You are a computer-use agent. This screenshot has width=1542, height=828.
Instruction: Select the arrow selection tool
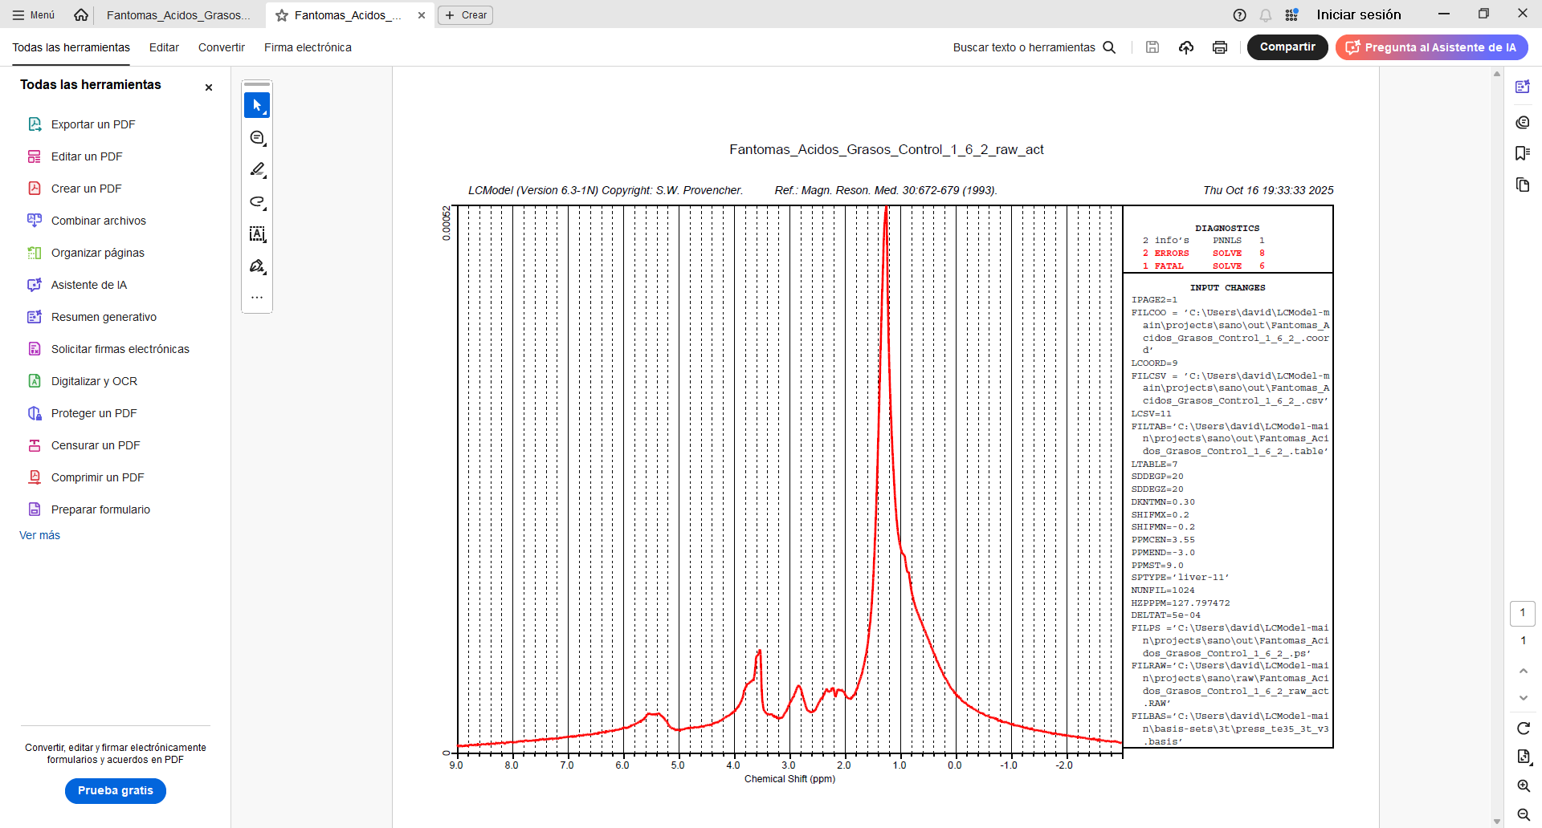click(257, 105)
